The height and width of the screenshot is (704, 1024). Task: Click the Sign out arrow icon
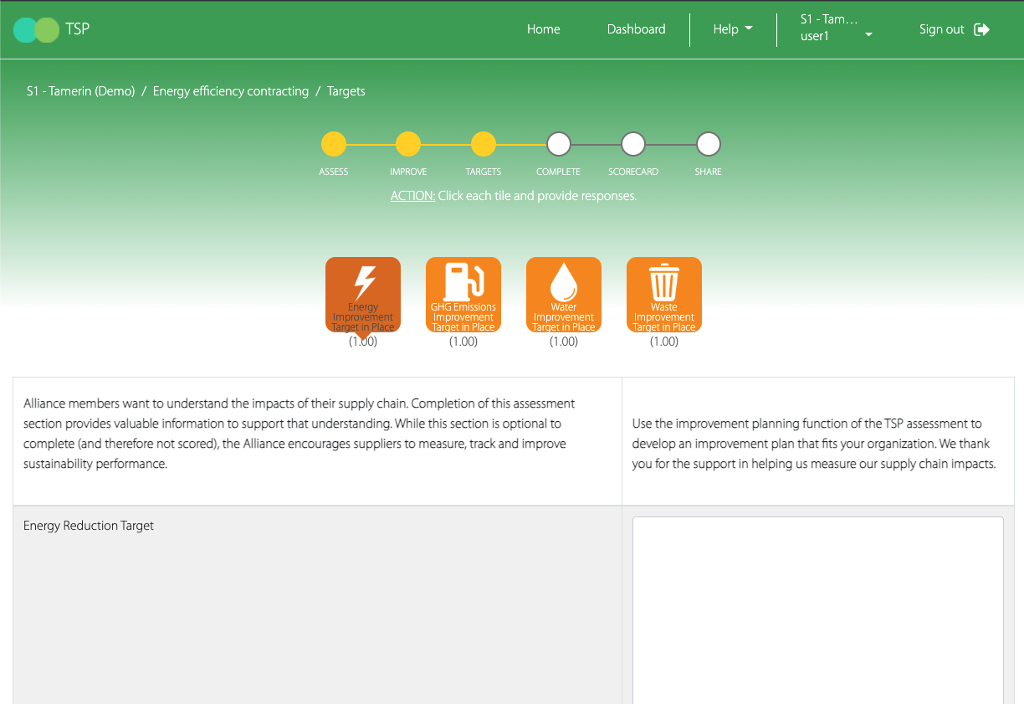point(982,29)
